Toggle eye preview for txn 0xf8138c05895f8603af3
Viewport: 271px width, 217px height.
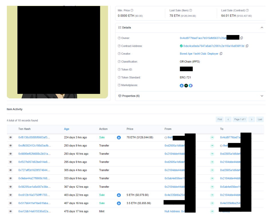(11, 137)
